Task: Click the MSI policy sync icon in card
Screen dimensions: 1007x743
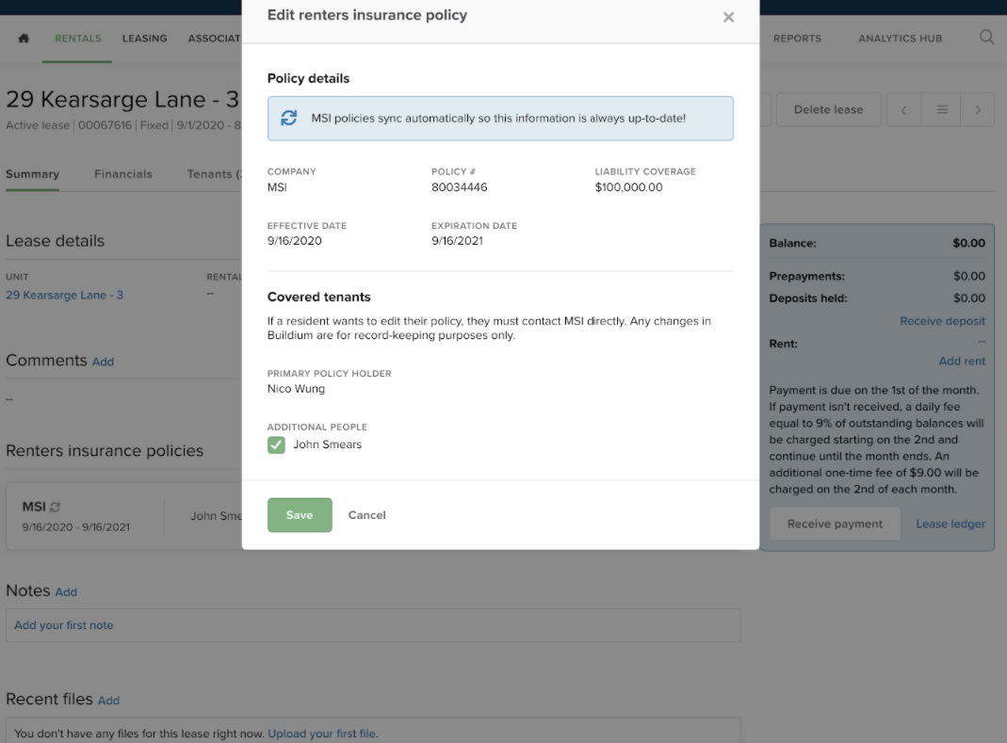Action: (56, 508)
